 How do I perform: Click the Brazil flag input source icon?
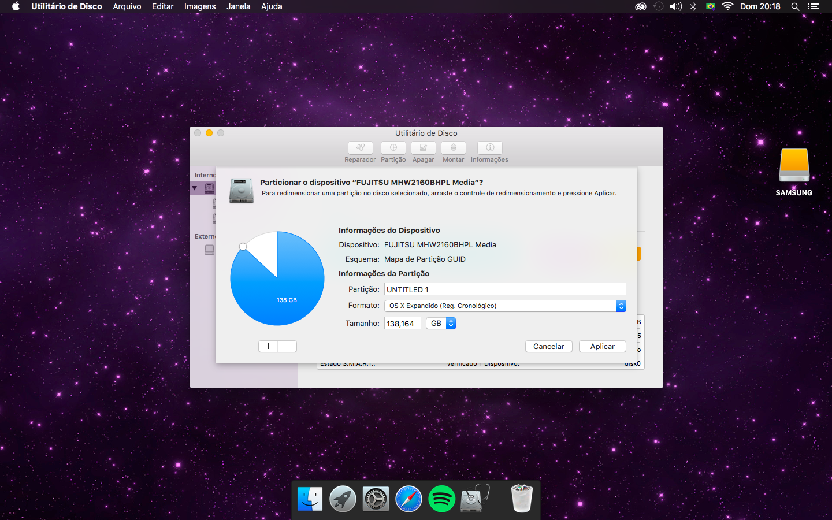tap(711, 6)
